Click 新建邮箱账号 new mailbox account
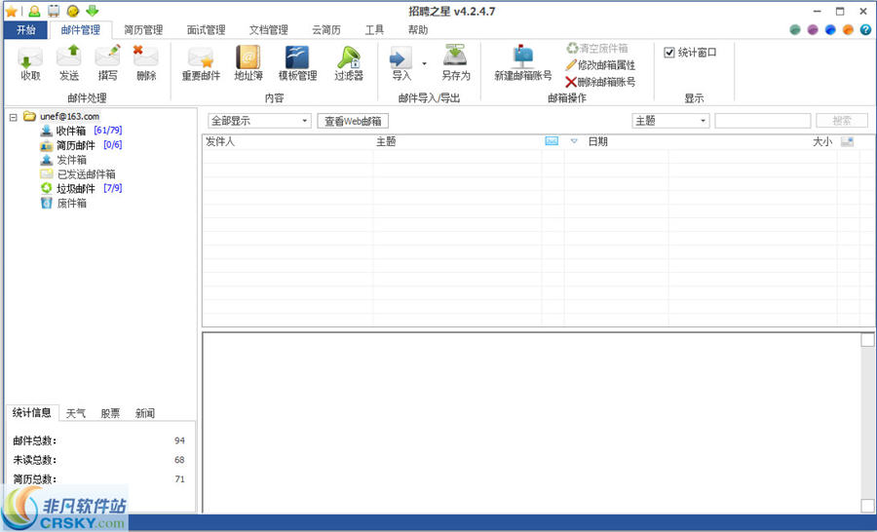This screenshot has width=877, height=532. click(x=523, y=63)
